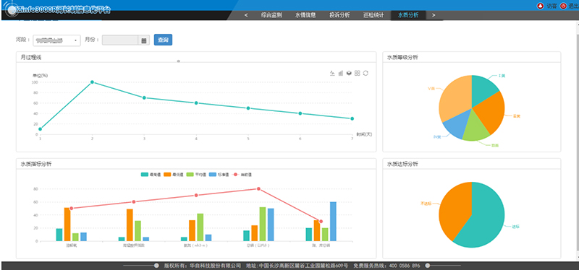Click the hotline number 400 0586 896
Screen dimensions: 579x270
tap(405, 266)
